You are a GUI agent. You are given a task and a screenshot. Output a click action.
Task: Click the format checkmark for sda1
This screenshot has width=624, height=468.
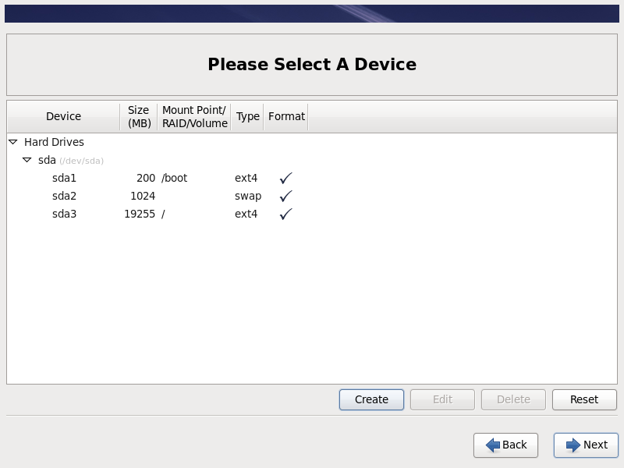point(285,178)
